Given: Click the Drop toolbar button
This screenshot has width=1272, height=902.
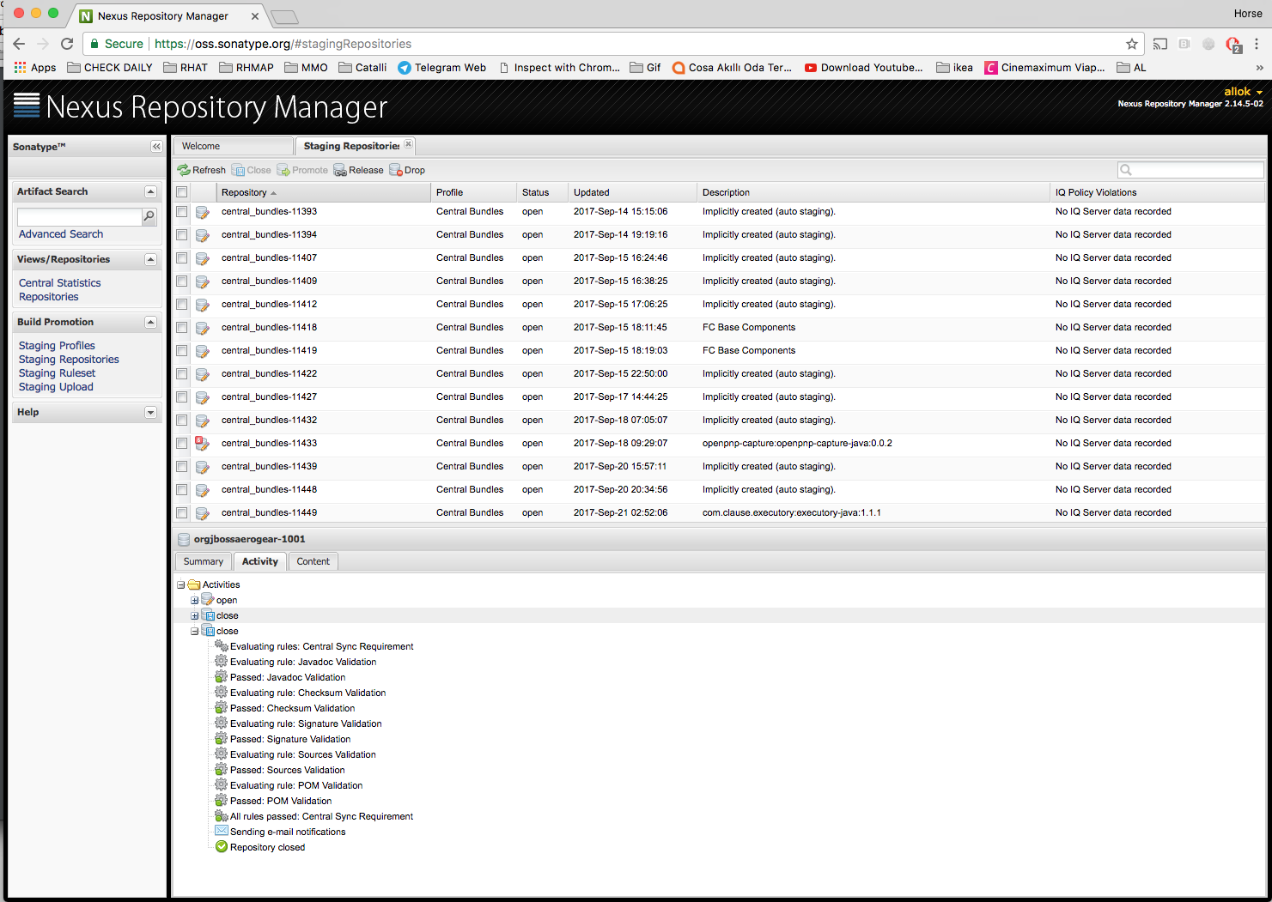Looking at the screenshot, I should pos(407,170).
